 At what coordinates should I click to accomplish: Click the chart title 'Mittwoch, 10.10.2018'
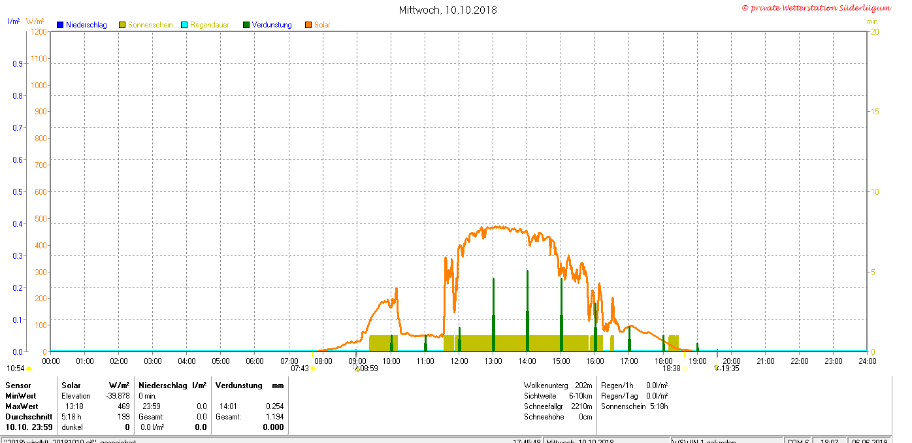tap(448, 10)
